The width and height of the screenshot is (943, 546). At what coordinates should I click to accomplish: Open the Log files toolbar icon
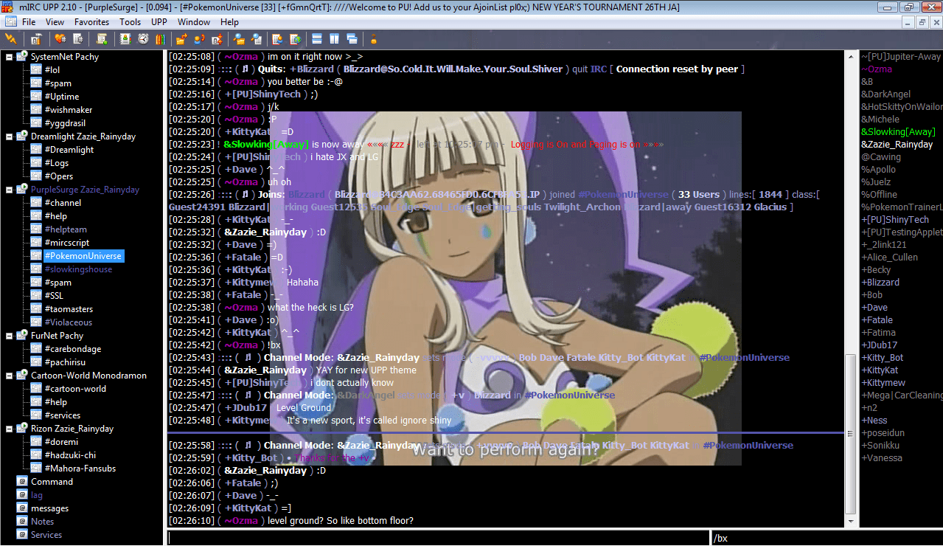coord(257,38)
